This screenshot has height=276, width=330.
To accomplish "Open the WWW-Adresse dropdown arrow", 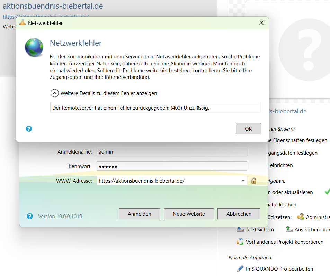I will (x=243, y=181).
